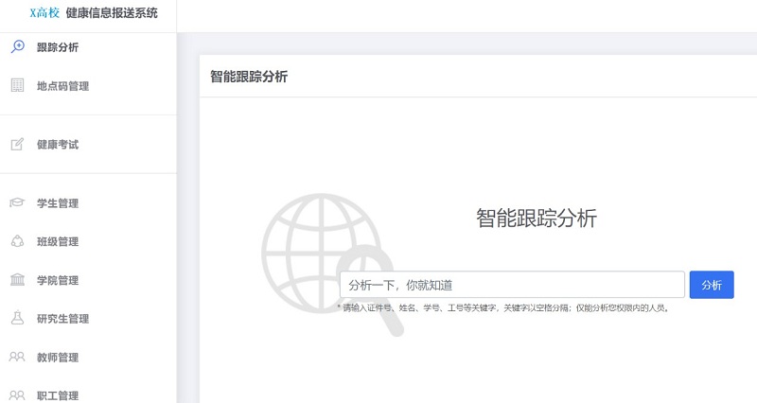
Task: Click the institution icon beside 学院管理
Action: click(17, 280)
